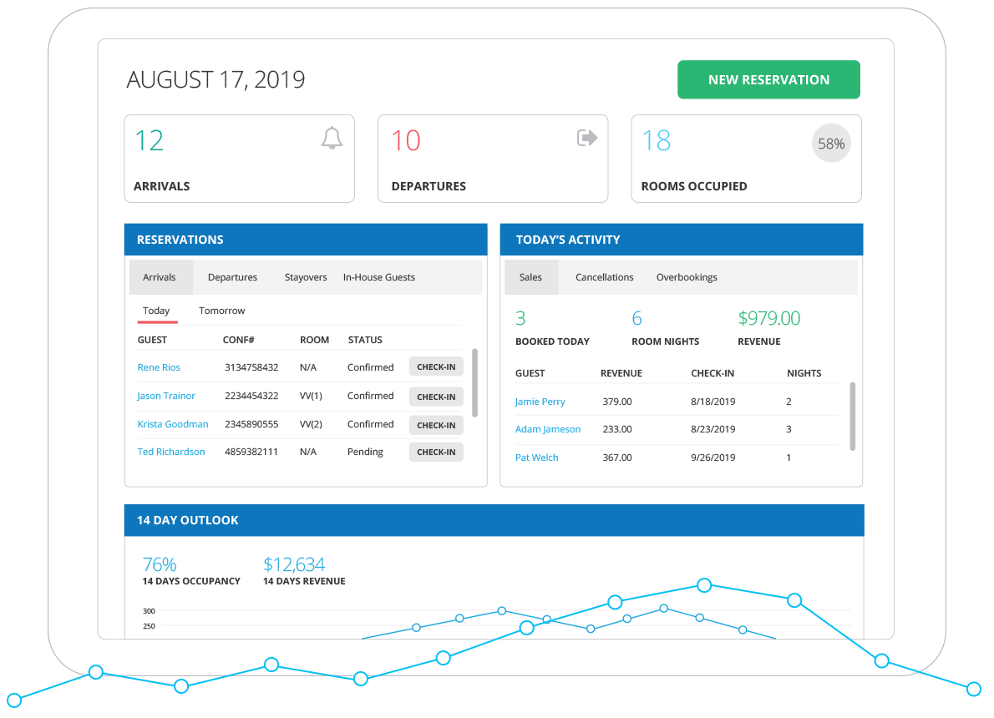Open the Cancellations tab
Screen dimensions: 994x718
[604, 276]
